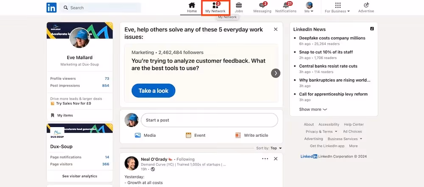Open Eve Mallard name link
Viewport: 424px width, 187px height.
click(x=80, y=57)
